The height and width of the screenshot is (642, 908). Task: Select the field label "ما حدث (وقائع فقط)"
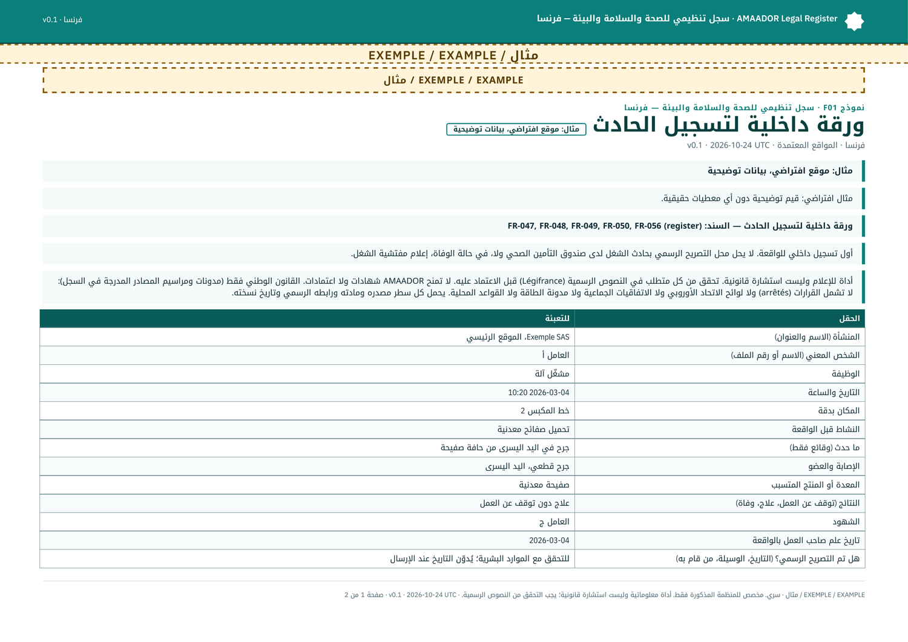[824, 448]
